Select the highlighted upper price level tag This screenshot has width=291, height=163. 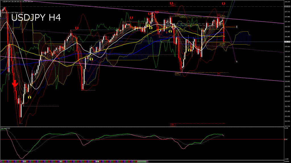(287, 7)
